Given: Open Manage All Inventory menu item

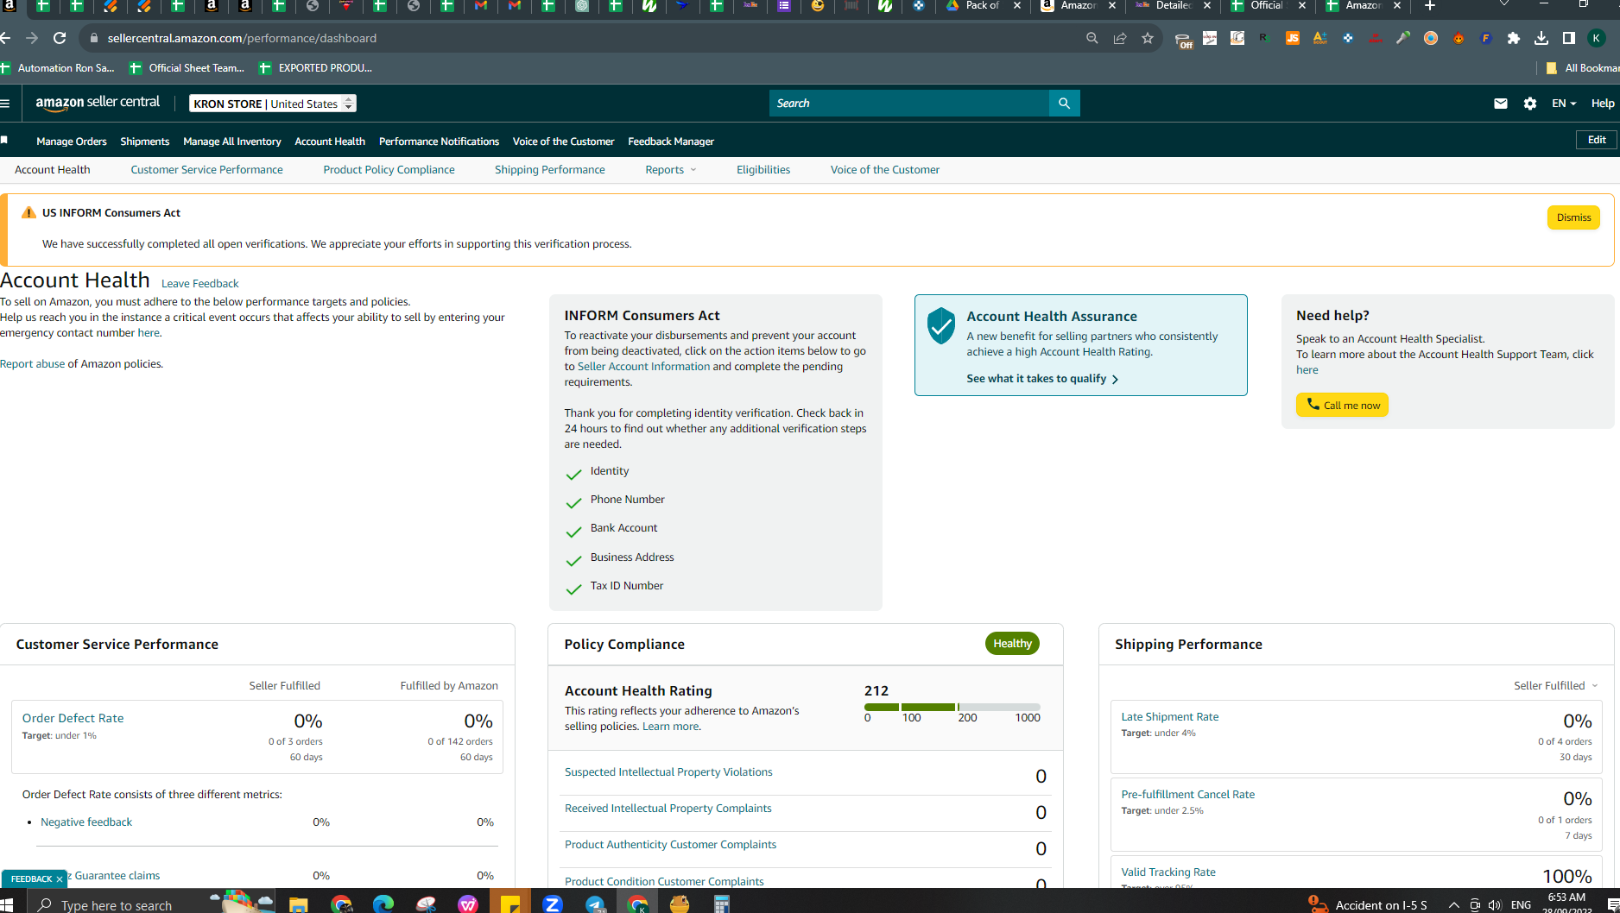Looking at the screenshot, I should click(232, 142).
